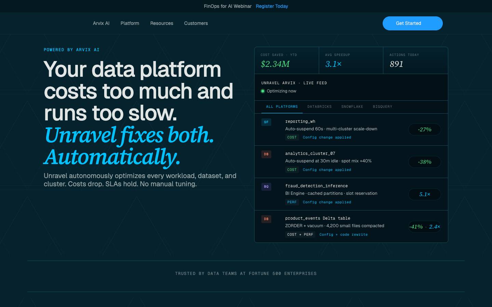Click the Unravel Arvix · Live Feed heading
Screen dimensions: 492x307
[294, 83]
